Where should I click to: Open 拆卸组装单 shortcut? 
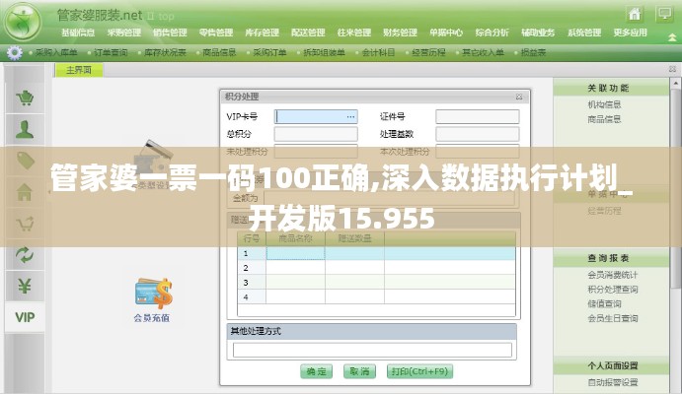pos(324,52)
